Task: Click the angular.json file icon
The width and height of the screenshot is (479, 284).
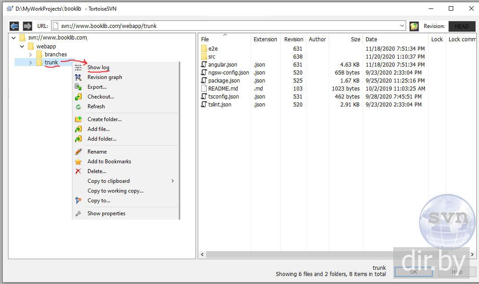Action: coord(204,65)
